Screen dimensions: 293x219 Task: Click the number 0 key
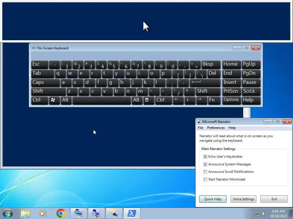172,65
